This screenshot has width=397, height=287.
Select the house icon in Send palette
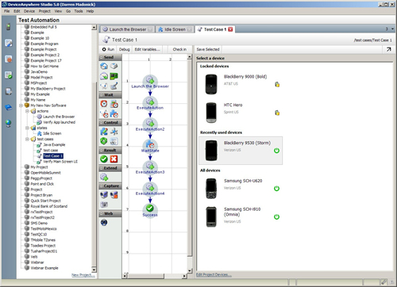(104, 66)
